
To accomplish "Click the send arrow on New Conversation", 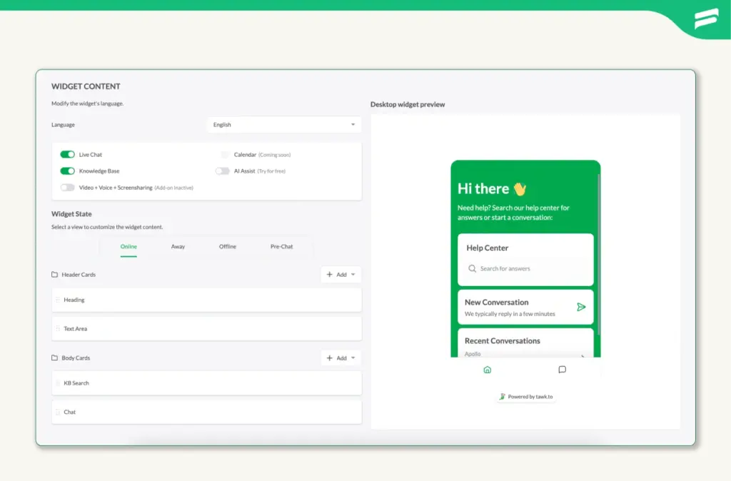I will (581, 307).
